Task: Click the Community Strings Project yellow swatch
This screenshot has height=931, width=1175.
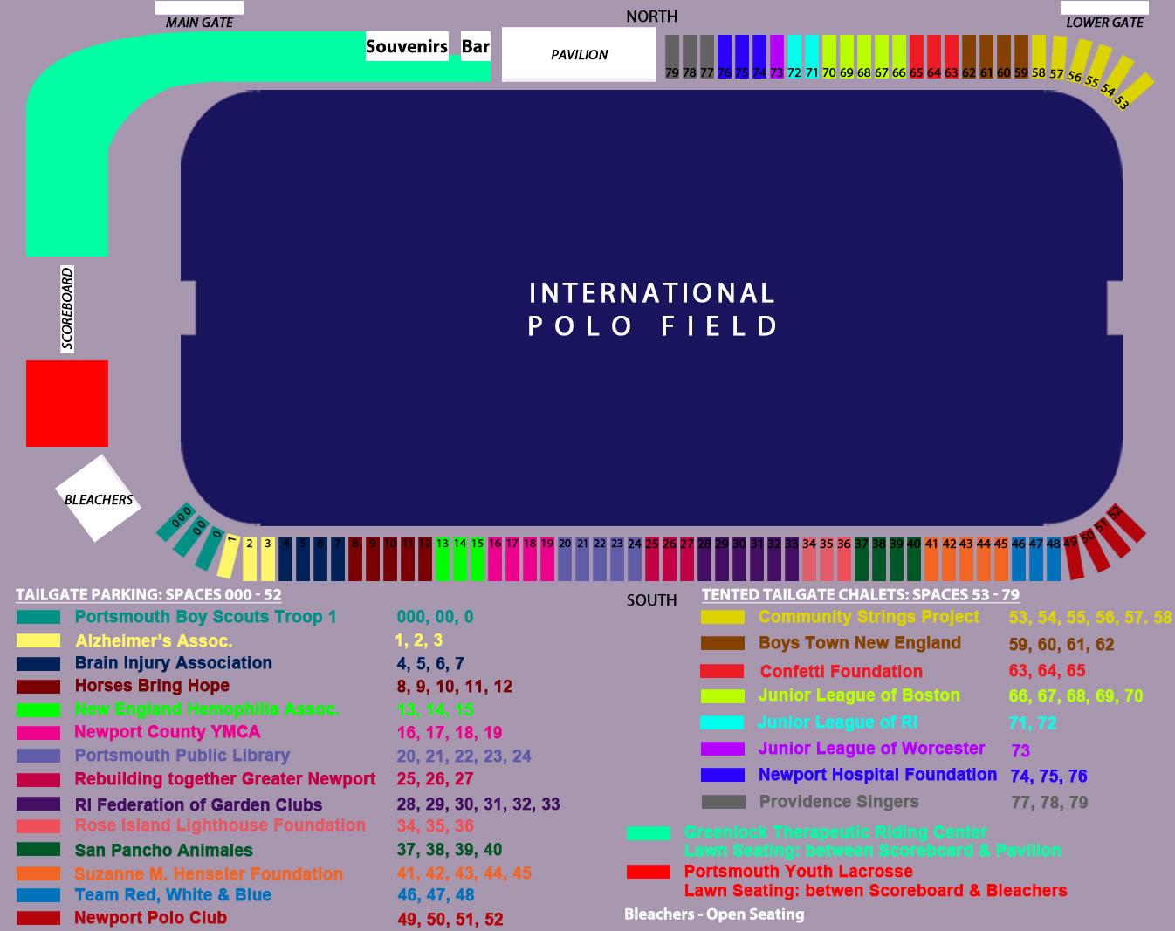Action: pyautogui.click(x=723, y=617)
